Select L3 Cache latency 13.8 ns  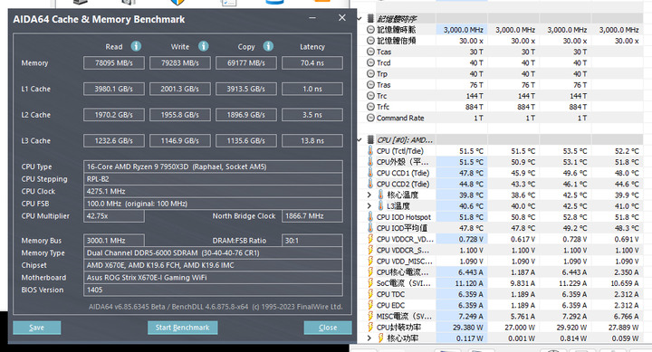(x=312, y=141)
